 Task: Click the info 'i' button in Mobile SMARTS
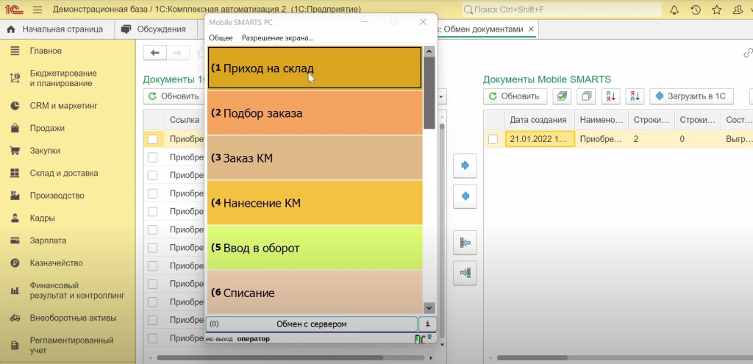(x=427, y=324)
